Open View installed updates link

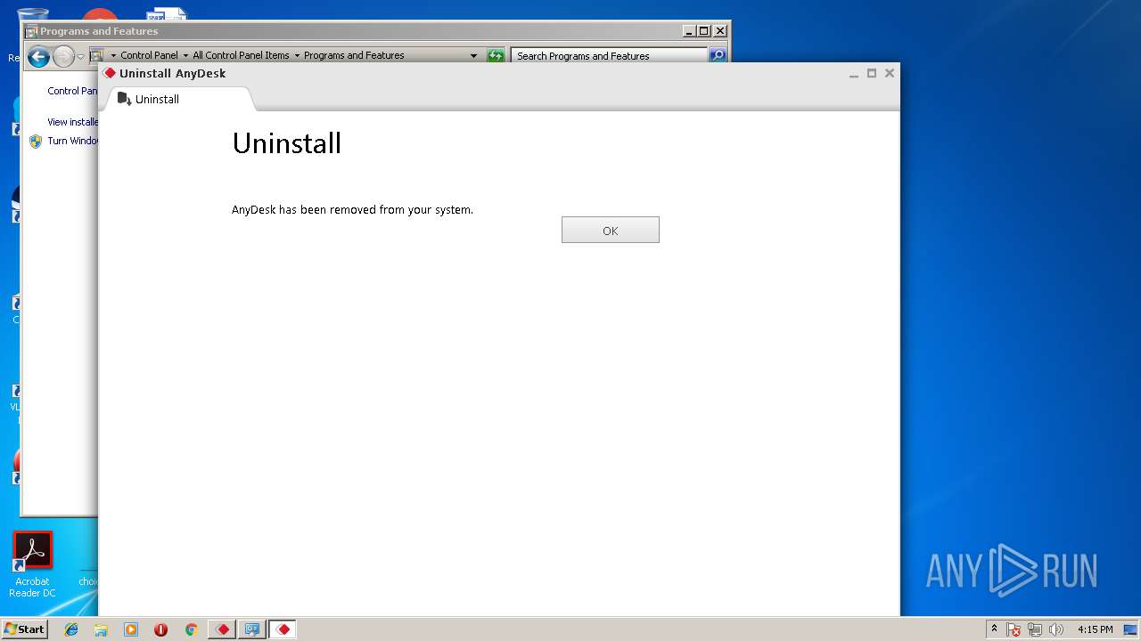click(x=72, y=122)
